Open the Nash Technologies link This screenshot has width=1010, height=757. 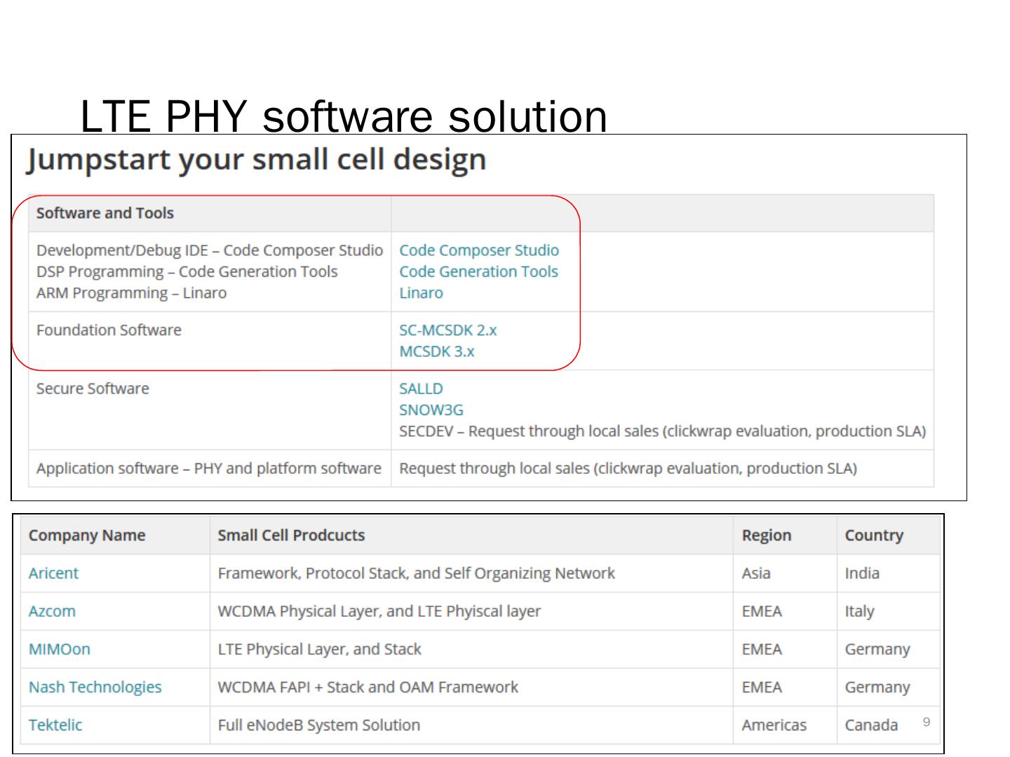(x=95, y=687)
